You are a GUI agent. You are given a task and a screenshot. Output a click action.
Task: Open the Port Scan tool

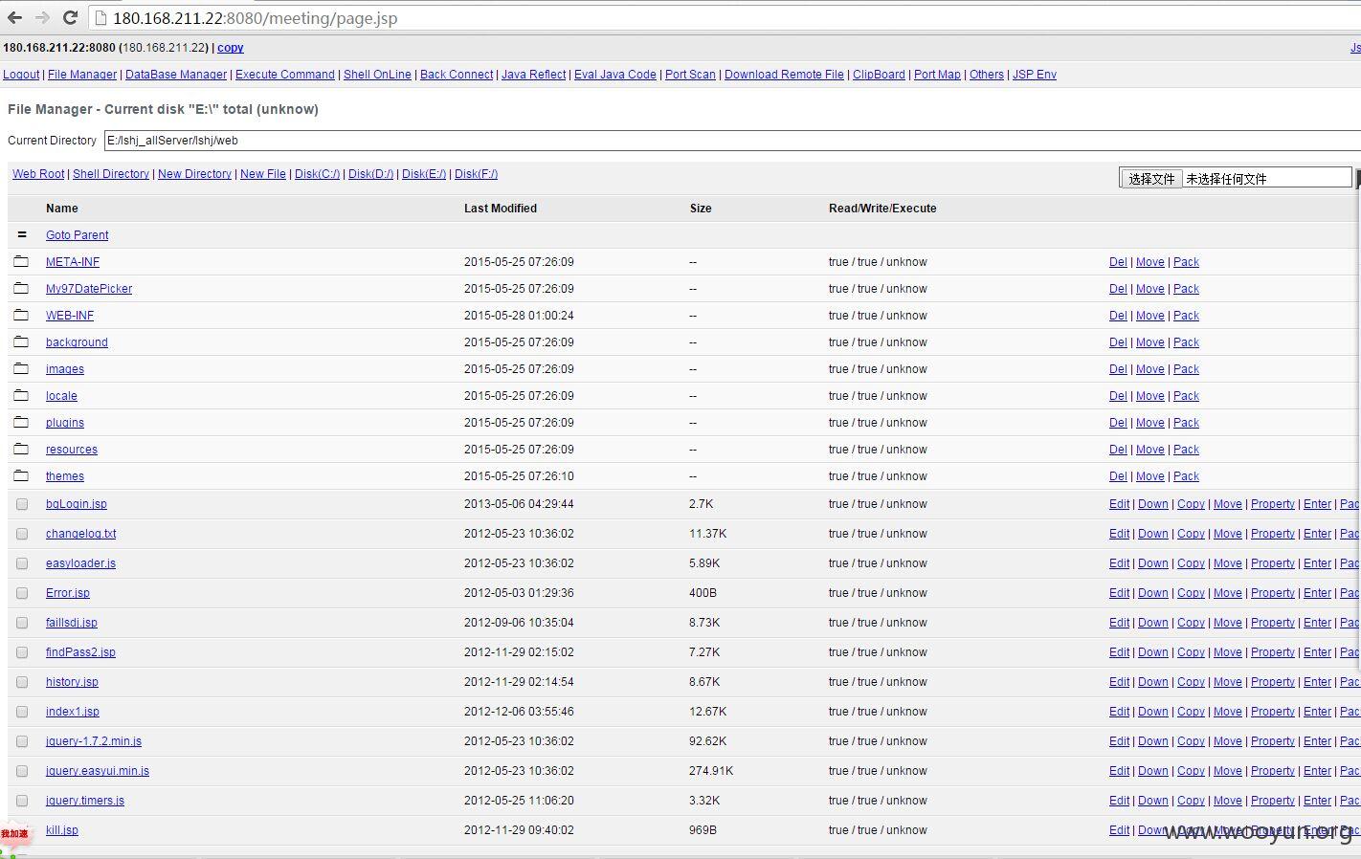[690, 75]
